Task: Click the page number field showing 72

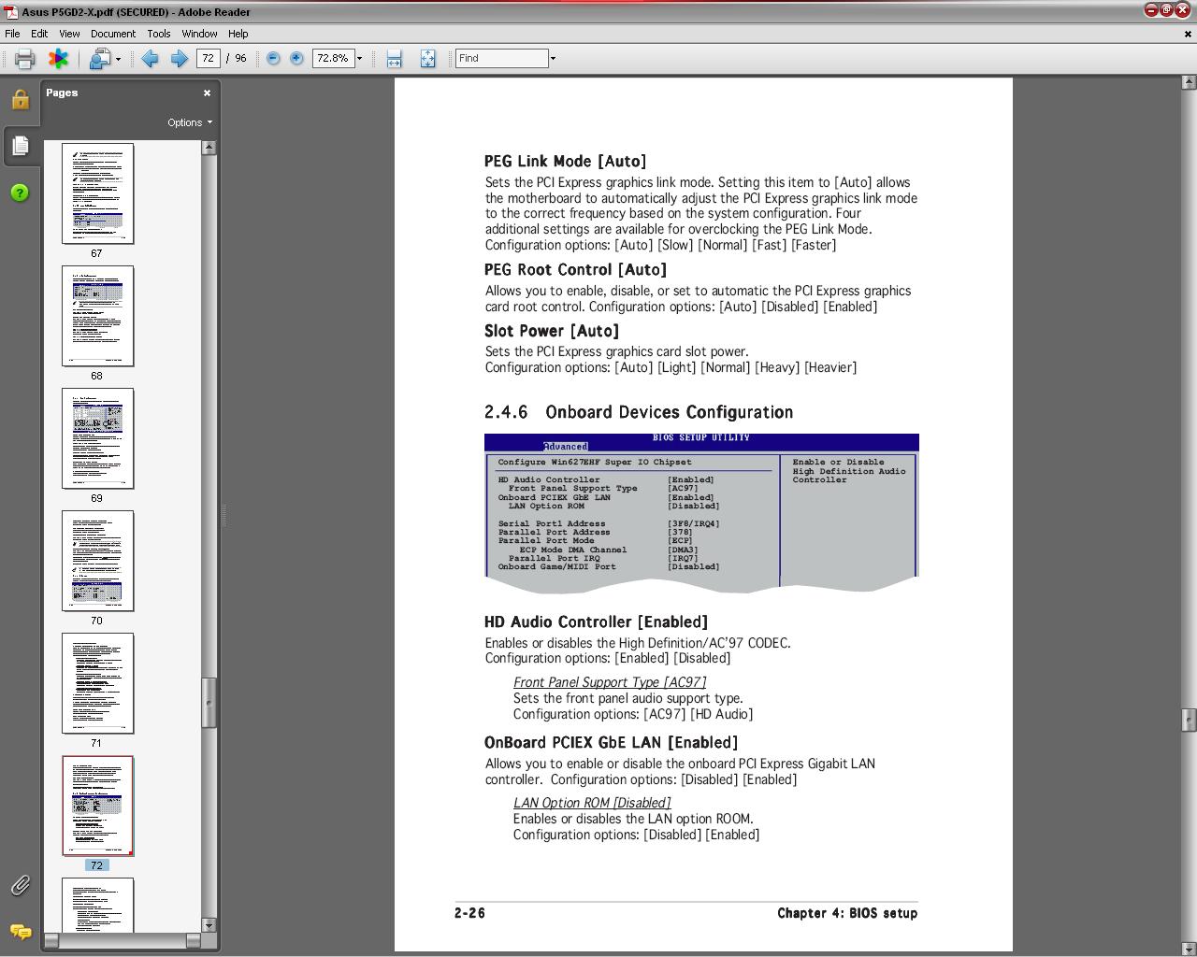Action: point(208,58)
